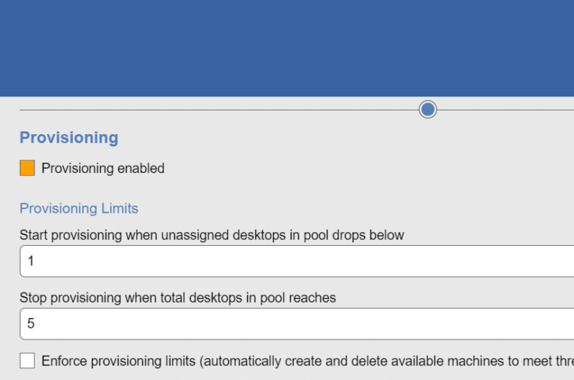This screenshot has width=574, height=380.
Task: Click the value 1 in the start field
Action: point(31,261)
